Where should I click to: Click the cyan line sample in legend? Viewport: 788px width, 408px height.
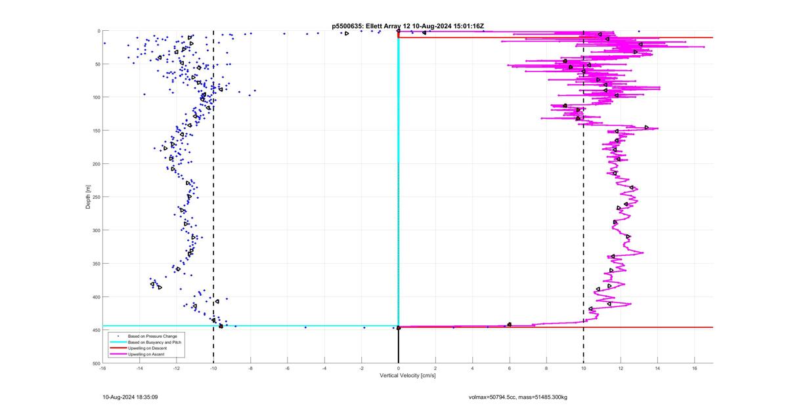click(118, 342)
